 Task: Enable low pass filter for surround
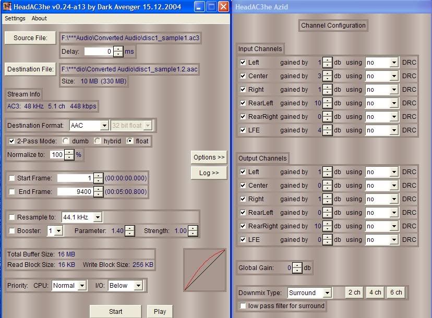click(x=243, y=306)
